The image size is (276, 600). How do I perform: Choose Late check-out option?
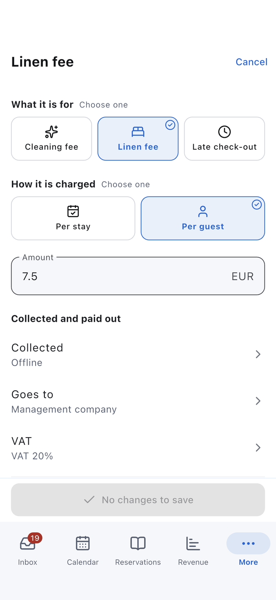pos(224,139)
